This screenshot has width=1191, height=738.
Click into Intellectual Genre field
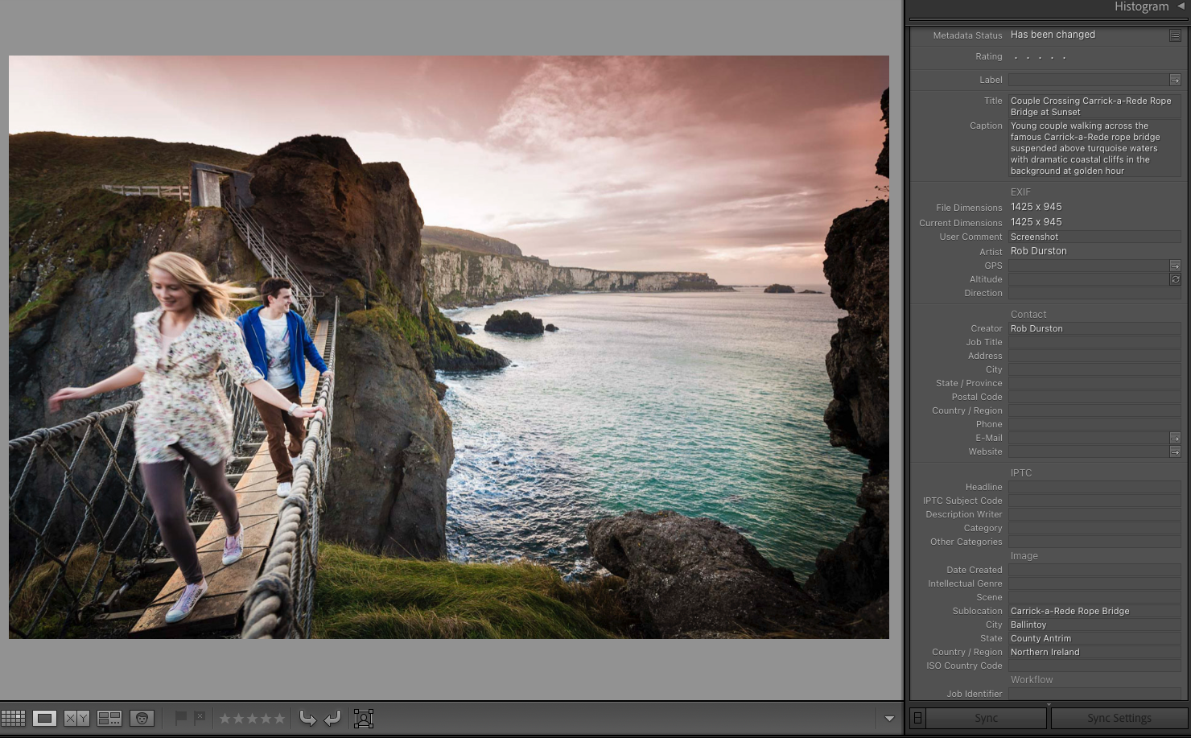[x=1094, y=583]
